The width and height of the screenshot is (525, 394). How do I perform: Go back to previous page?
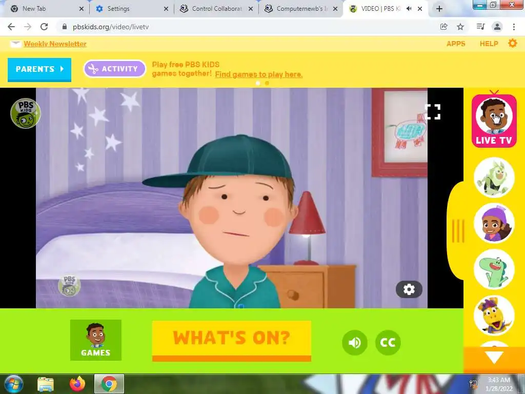tap(11, 27)
